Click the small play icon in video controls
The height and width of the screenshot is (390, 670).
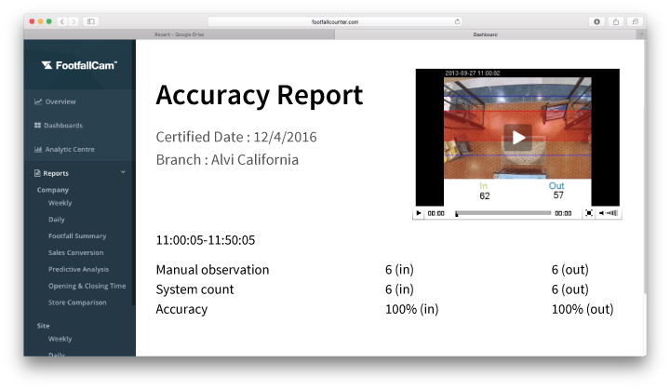pos(419,213)
